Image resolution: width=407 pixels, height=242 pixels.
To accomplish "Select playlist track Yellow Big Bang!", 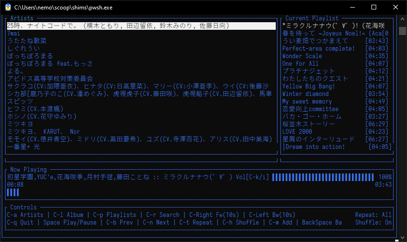I will coord(335,86).
